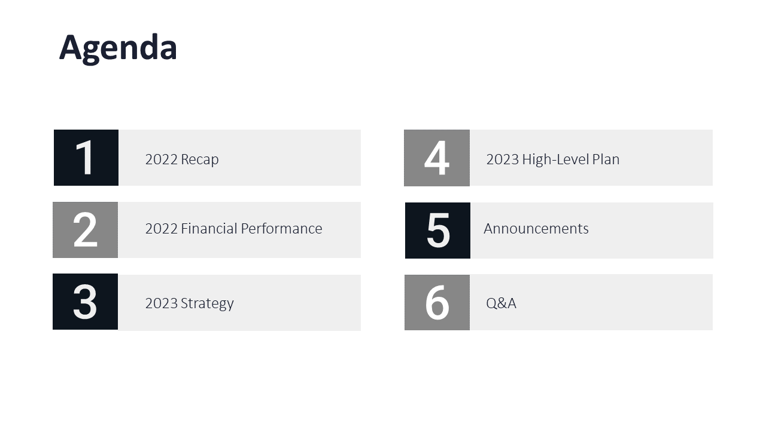The width and height of the screenshot is (766, 430).
Task: Click the gray number 6 box
Action: coord(437,302)
